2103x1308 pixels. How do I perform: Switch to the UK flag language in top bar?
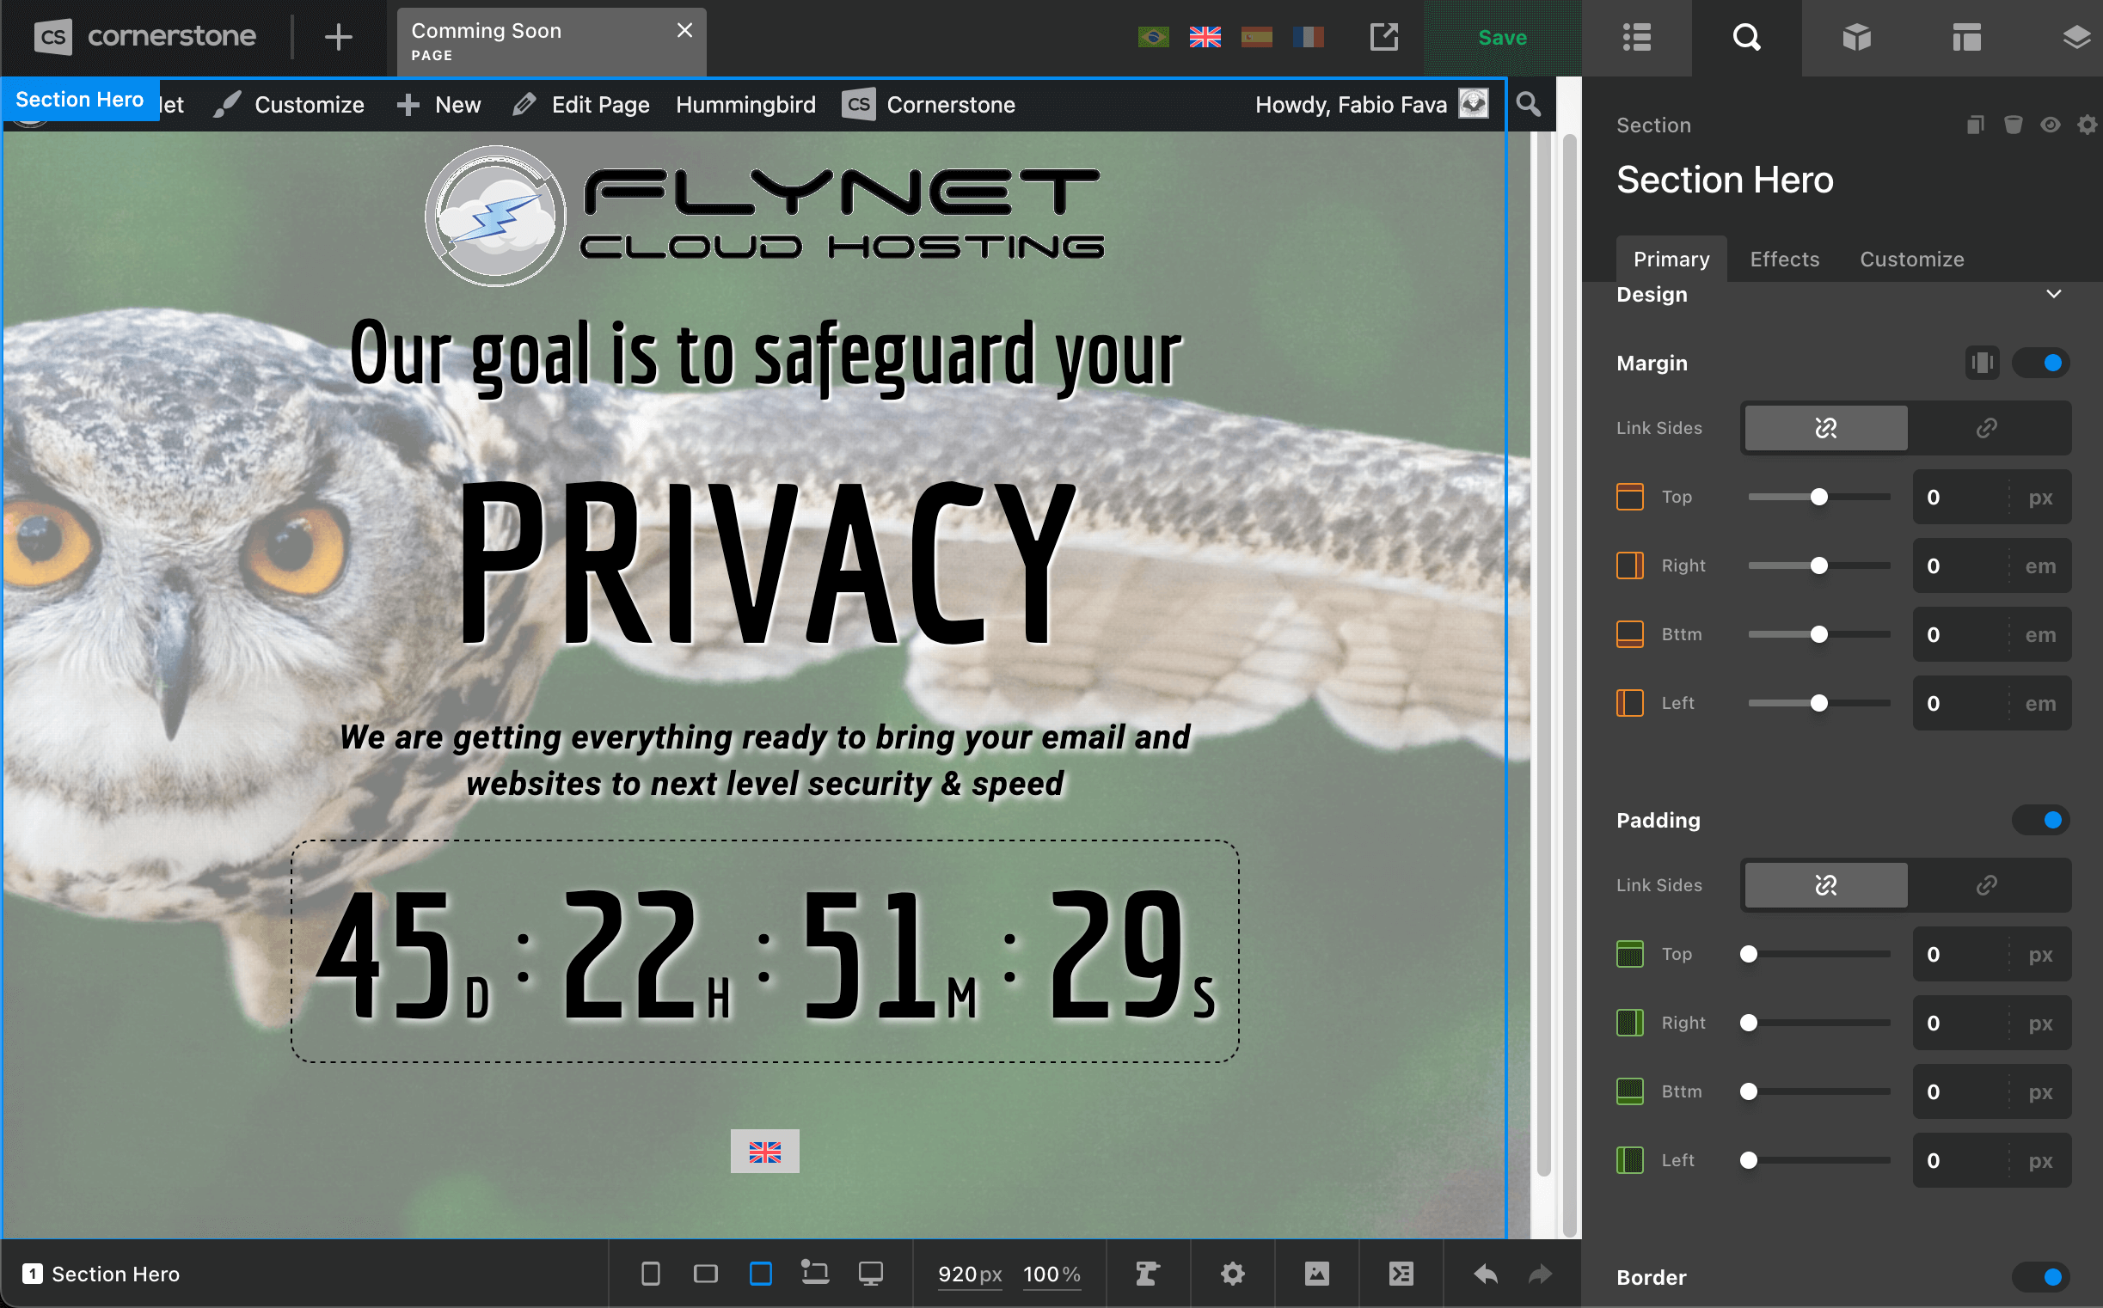click(x=1205, y=37)
